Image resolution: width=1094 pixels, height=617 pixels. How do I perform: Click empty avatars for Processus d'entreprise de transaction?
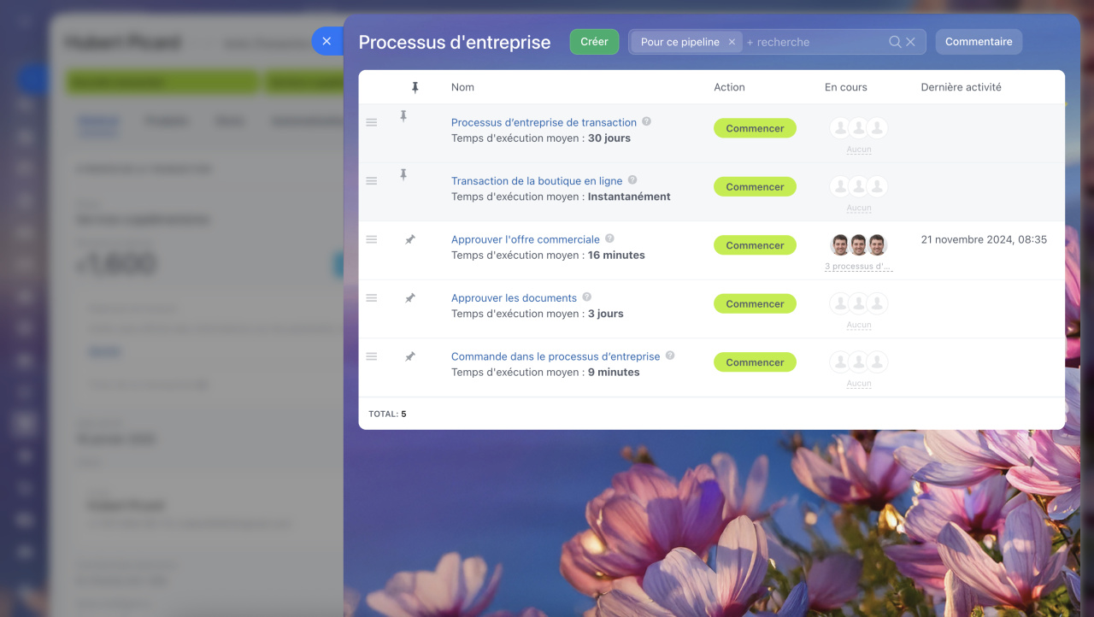pos(859,128)
